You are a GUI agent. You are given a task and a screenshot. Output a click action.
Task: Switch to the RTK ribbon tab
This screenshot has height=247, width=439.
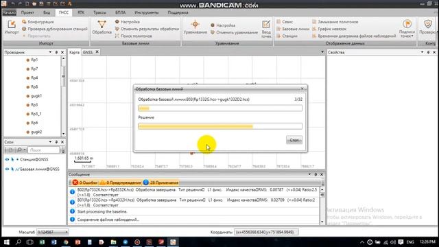pyautogui.click(x=81, y=12)
